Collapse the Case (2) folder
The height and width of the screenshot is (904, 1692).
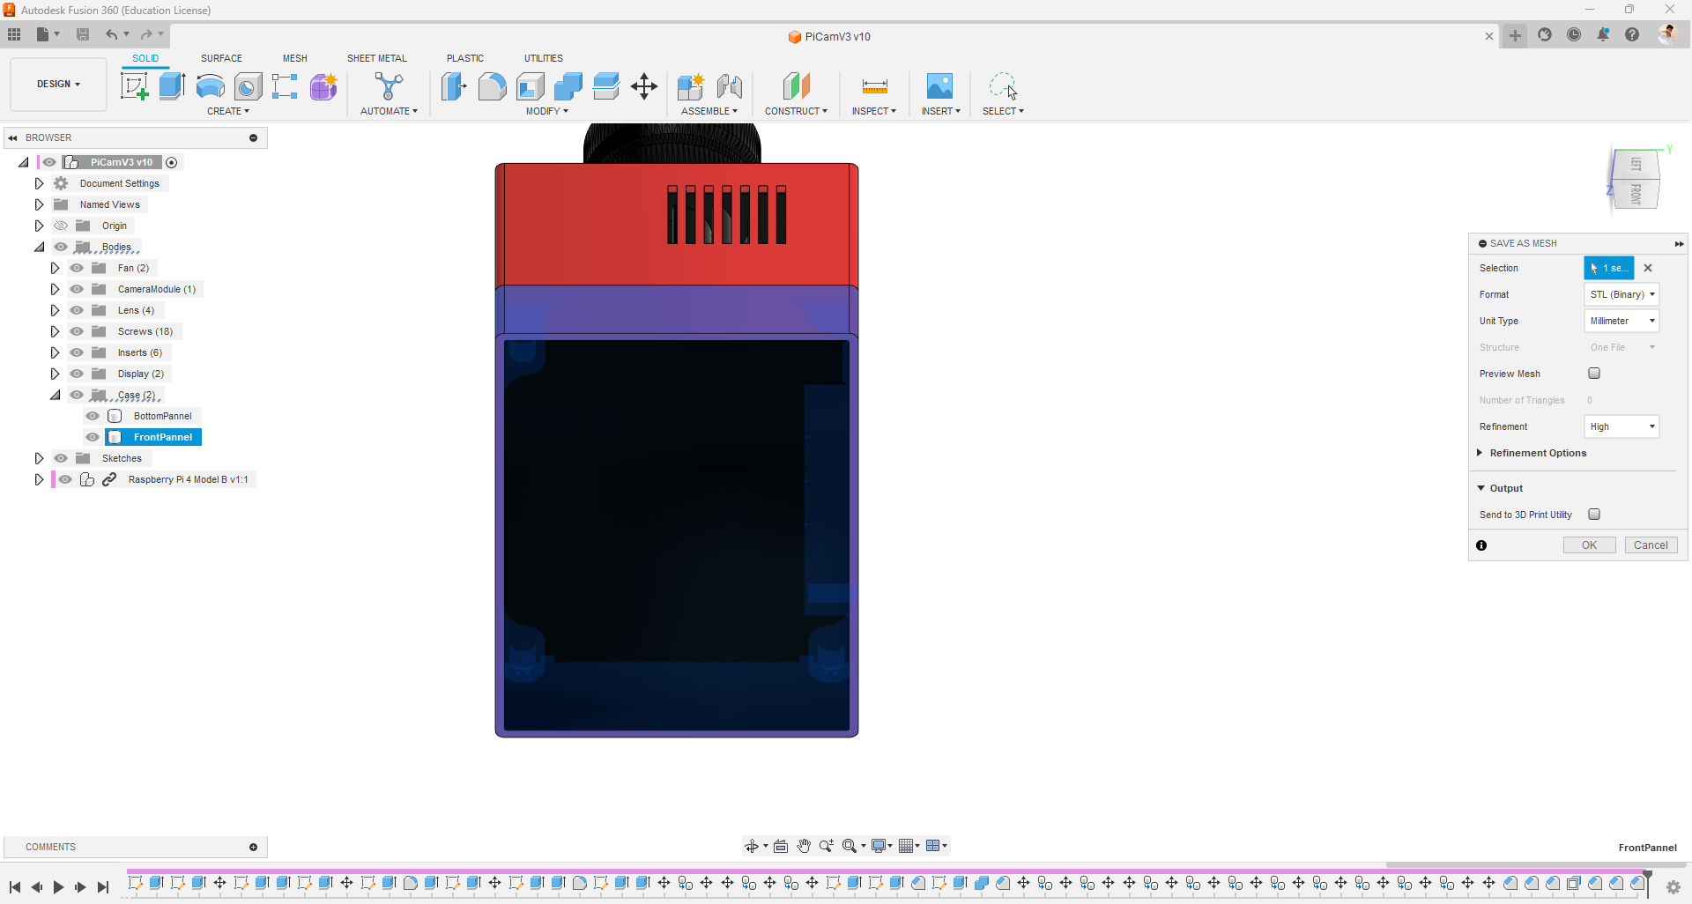pos(55,395)
